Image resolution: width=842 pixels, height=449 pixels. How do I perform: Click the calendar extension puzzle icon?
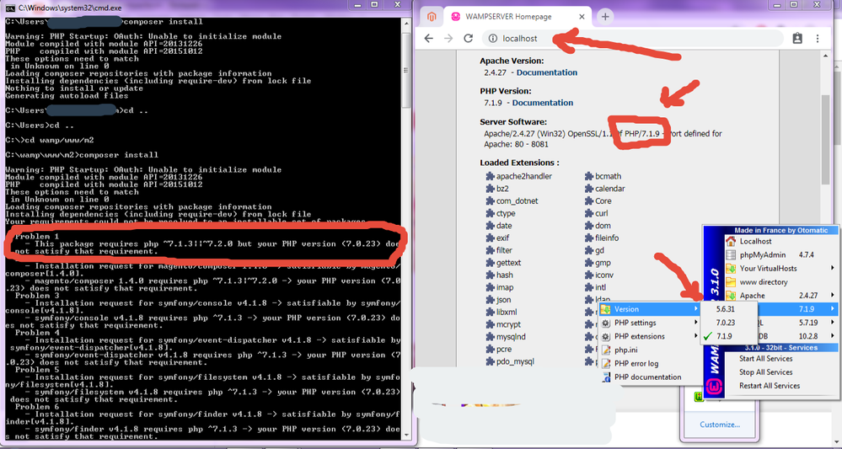[x=589, y=189]
